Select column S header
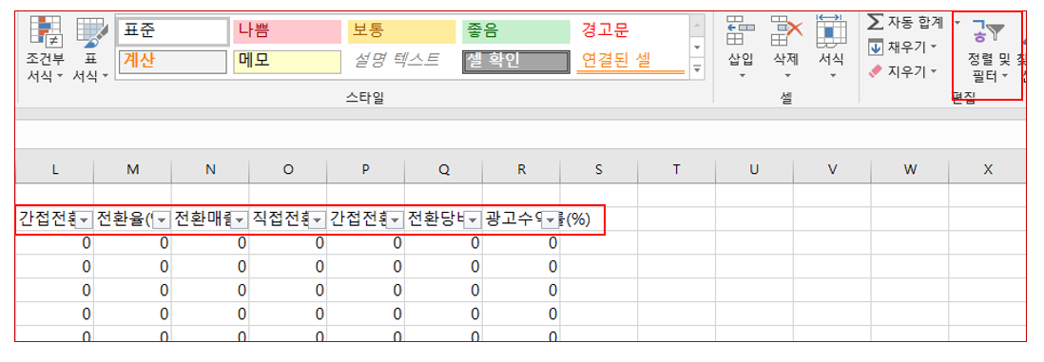This screenshot has height=362, width=1044. (599, 170)
